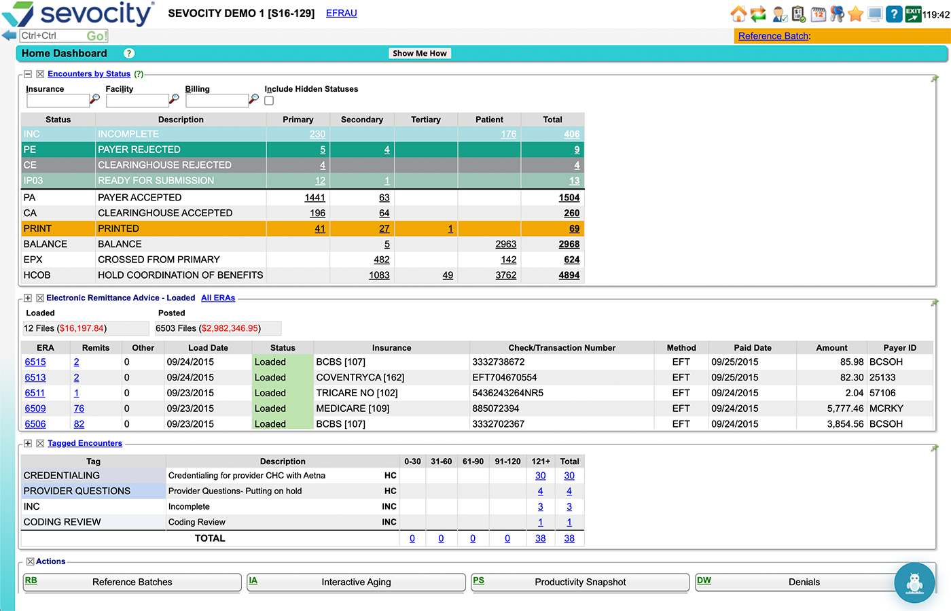
Task: Open the owl assistant chat bubble
Action: 914,582
